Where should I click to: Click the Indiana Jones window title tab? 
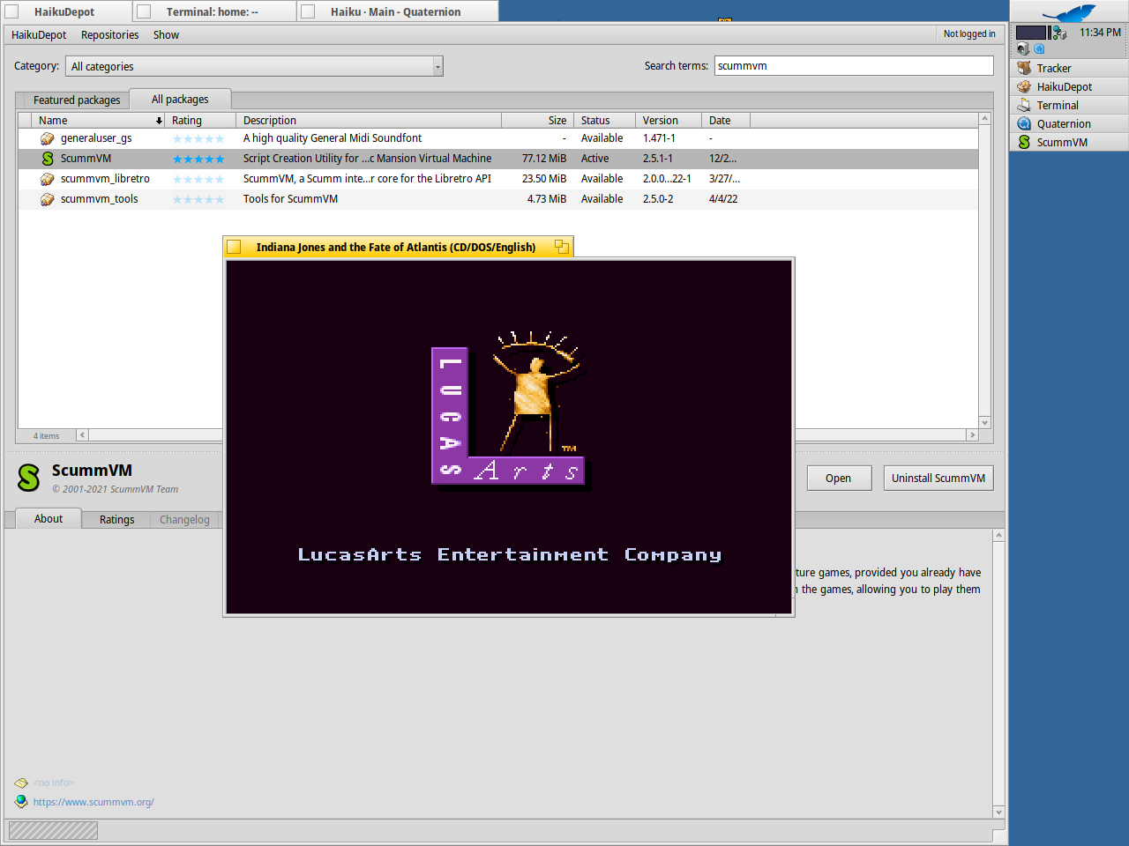(398, 247)
